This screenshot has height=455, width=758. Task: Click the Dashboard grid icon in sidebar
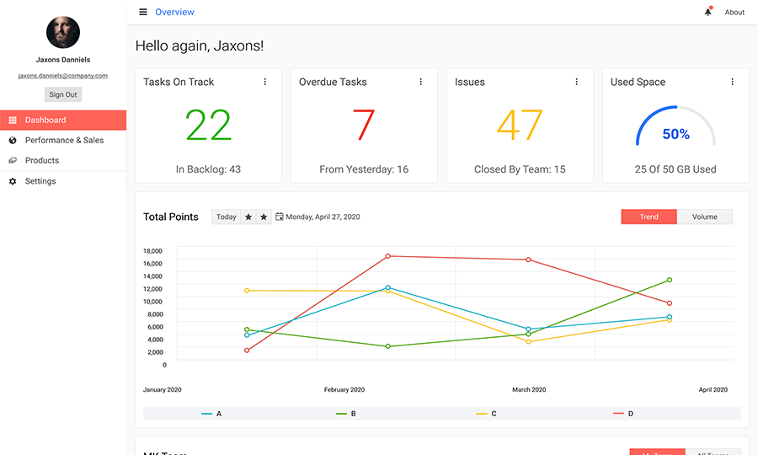pos(13,120)
